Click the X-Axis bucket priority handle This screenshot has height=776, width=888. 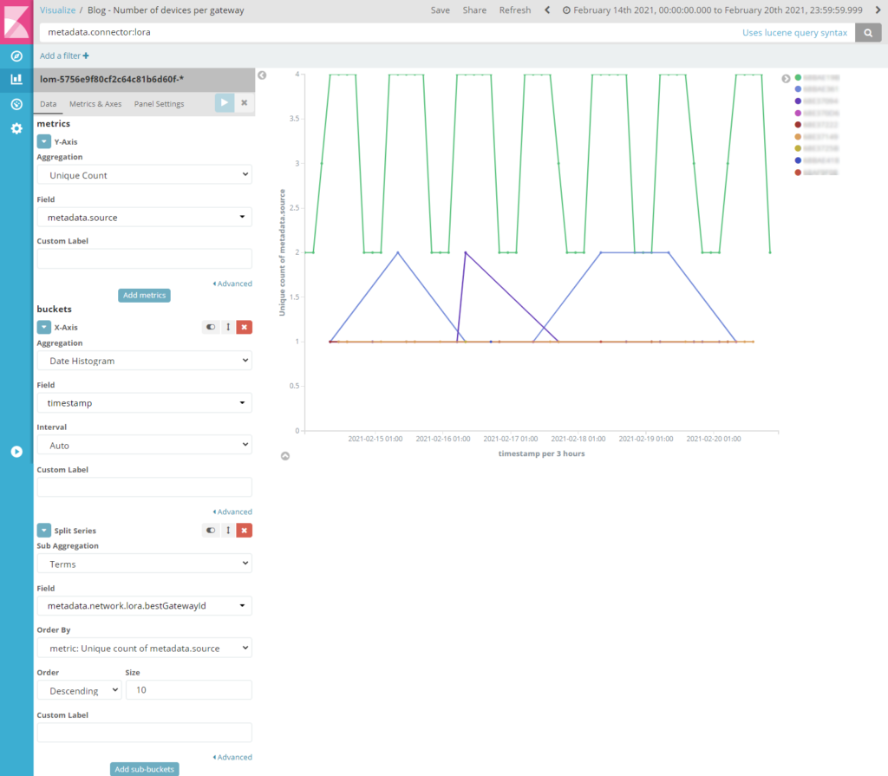pos(228,327)
